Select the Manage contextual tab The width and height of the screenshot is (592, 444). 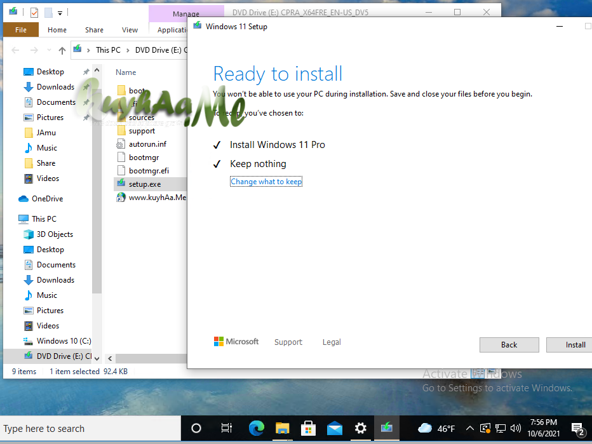pyautogui.click(x=185, y=13)
